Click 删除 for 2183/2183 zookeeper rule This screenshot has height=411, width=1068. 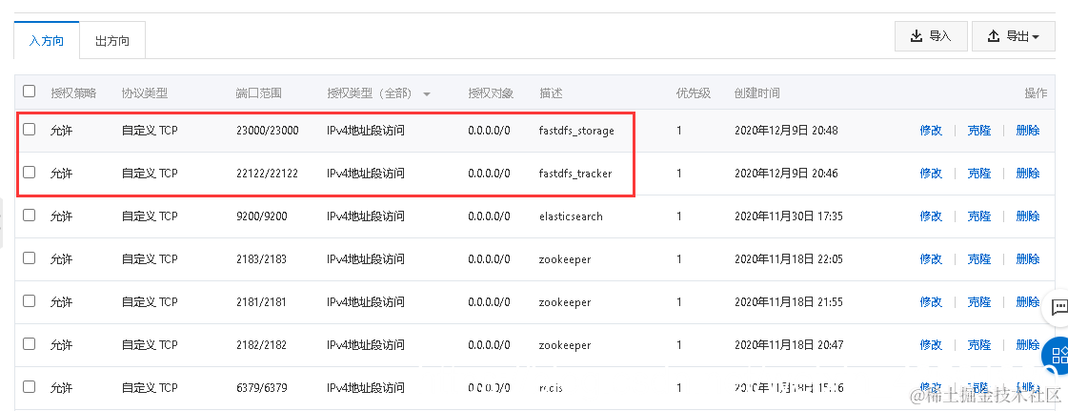click(x=1028, y=259)
